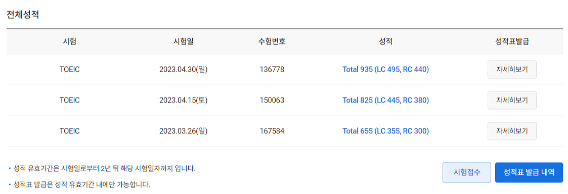
Task: Click the 시험접수 button
Action: tap(466, 173)
